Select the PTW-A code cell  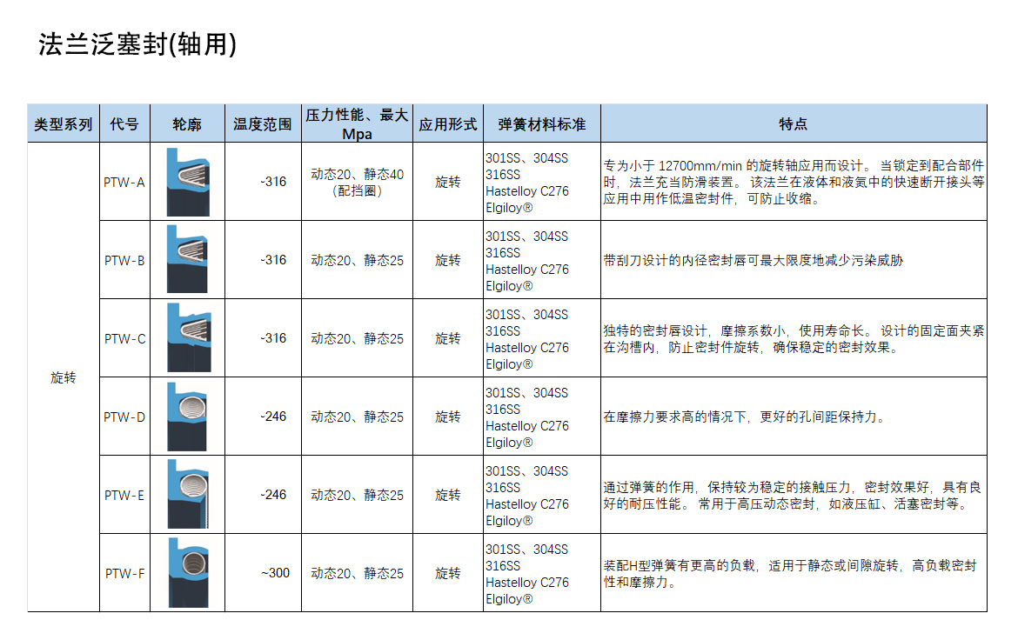click(124, 182)
